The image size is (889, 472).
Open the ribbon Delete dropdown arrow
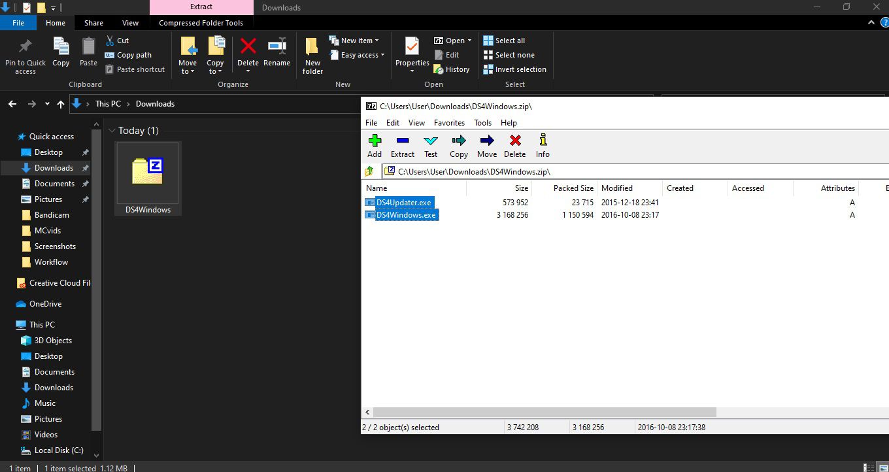(x=248, y=71)
